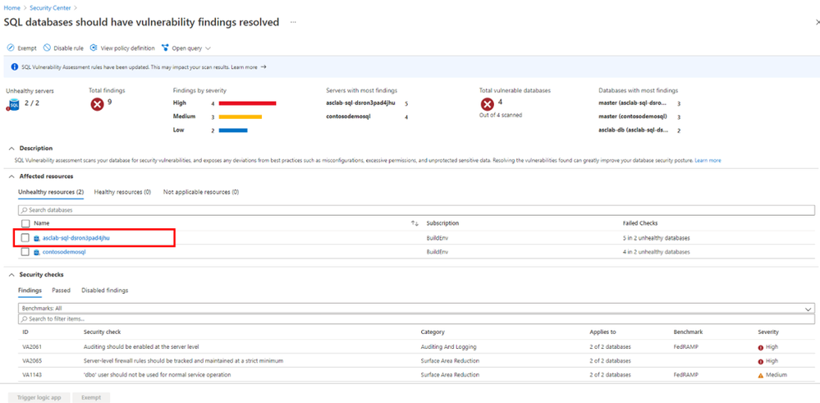Open the asclab-sql-dsron3pad4jhu resource link

pyautogui.click(x=76, y=238)
